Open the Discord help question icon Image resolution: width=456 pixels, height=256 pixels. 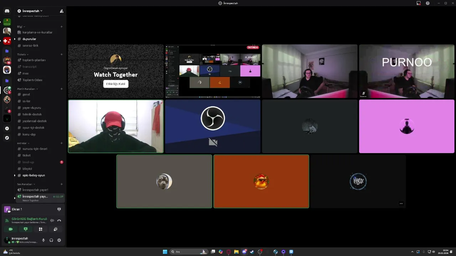(x=427, y=3)
